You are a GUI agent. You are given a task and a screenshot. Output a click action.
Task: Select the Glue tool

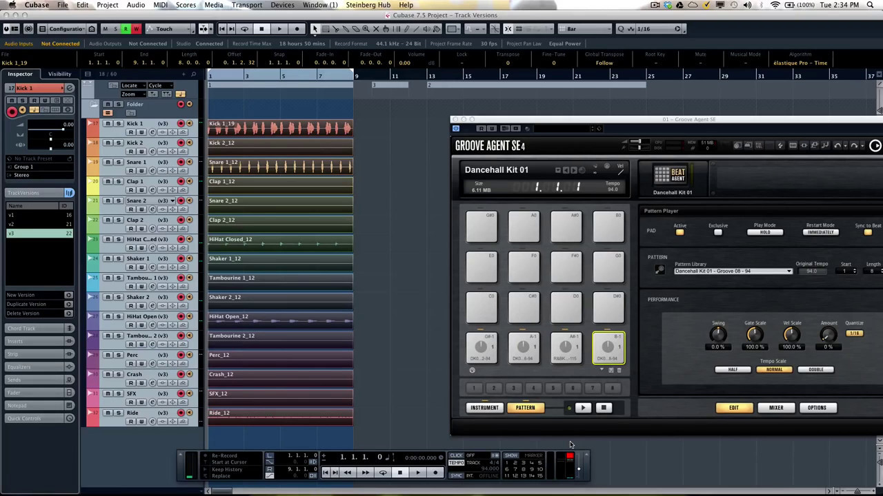(346, 29)
